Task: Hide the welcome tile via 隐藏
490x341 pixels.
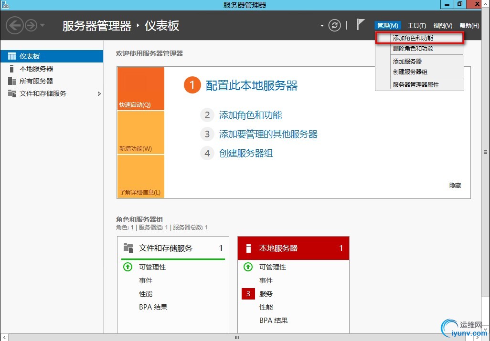Action: (x=455, y=186)
